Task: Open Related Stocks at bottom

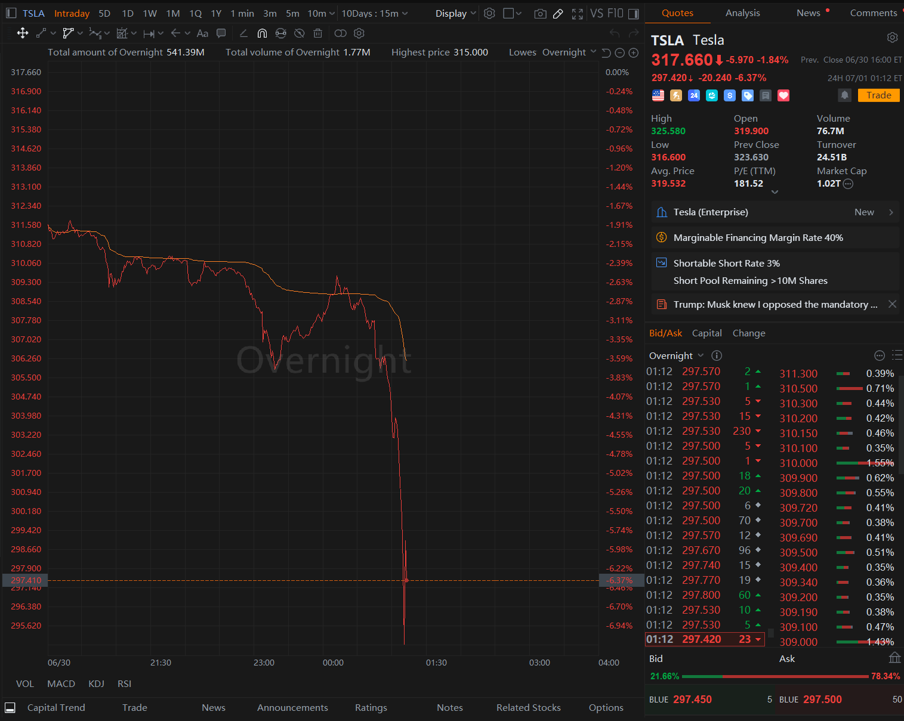Action: pyautogui.click(x=529, y=707)
